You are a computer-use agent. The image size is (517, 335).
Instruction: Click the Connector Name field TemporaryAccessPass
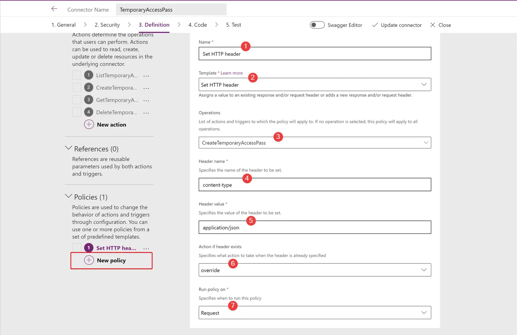(x=171, y=10)
